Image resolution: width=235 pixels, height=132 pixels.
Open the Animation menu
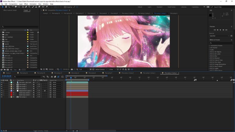33,4
